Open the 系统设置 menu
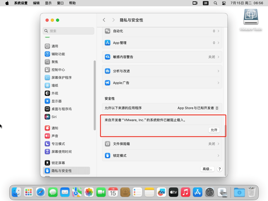 click(x=21, y=3)
